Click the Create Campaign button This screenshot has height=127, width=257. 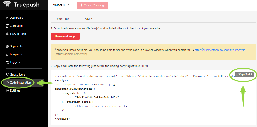pos(92,5)
